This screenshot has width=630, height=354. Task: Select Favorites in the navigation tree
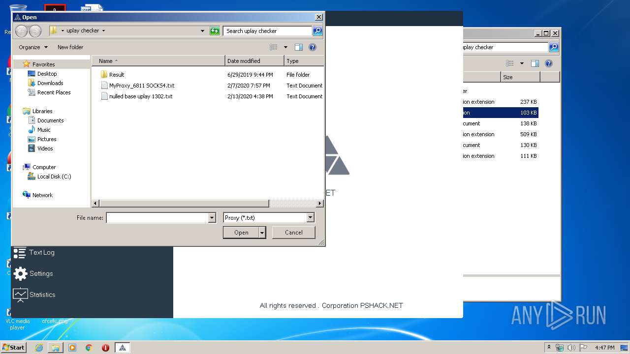coord(43,64)
